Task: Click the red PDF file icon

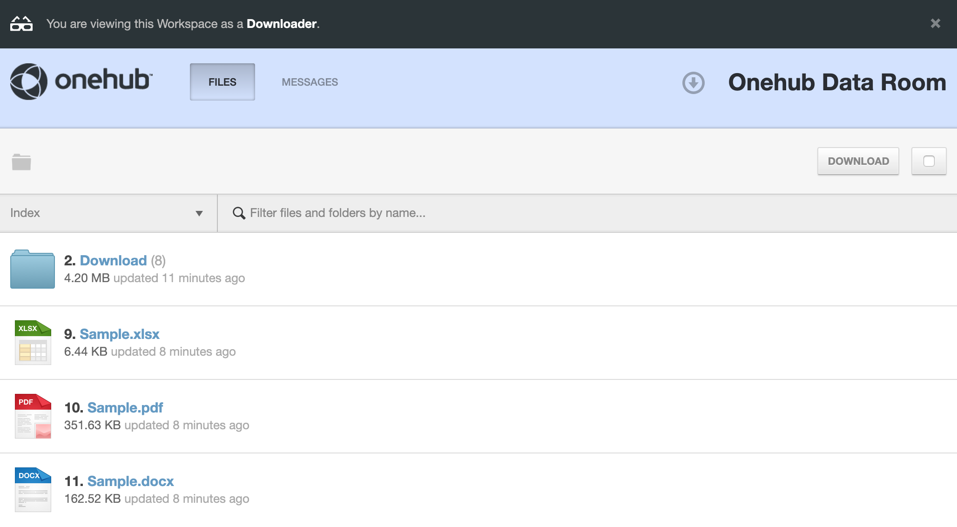Action: click(x=33, y=416)
